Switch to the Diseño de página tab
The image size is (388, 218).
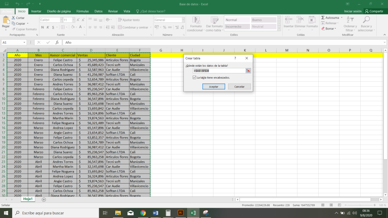pyautogui.click(x=59, y=11)
